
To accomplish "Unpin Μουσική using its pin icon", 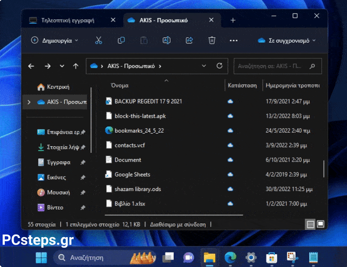I will tap(83, 192).
